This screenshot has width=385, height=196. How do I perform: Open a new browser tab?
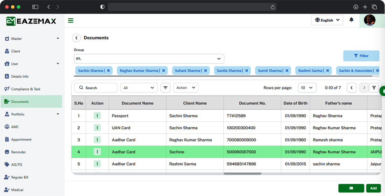click(365, 7)
